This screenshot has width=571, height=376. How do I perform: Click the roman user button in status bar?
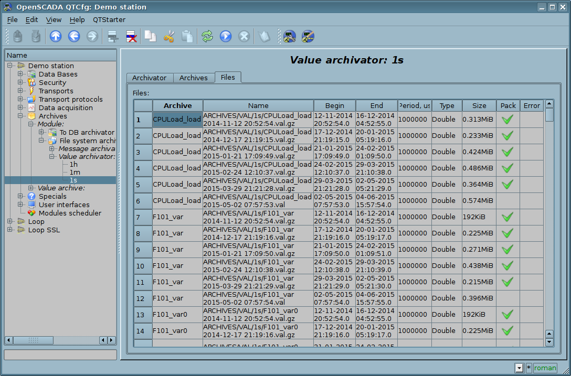545,368
